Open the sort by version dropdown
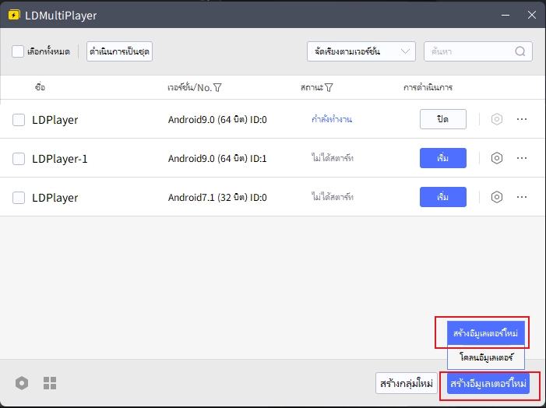The image size is (546, 408). click(x=361, y=51)
